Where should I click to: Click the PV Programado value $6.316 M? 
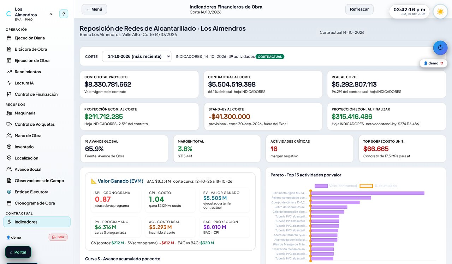pos(106,227)
